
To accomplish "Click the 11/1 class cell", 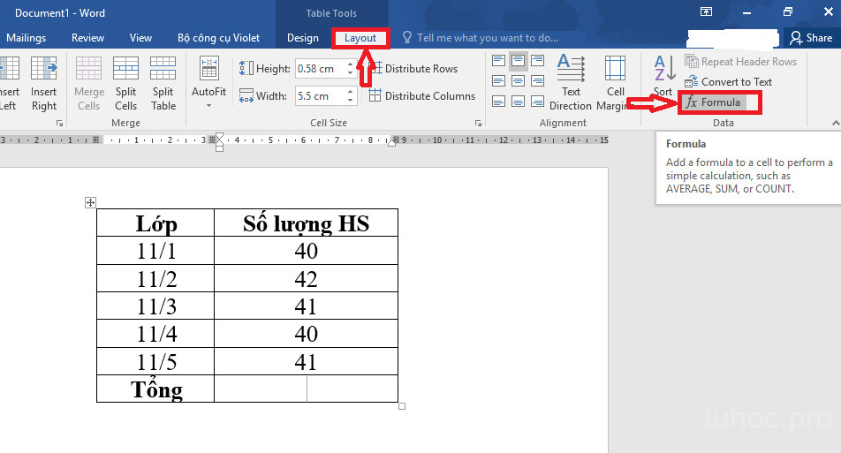I will coord(155,251).
